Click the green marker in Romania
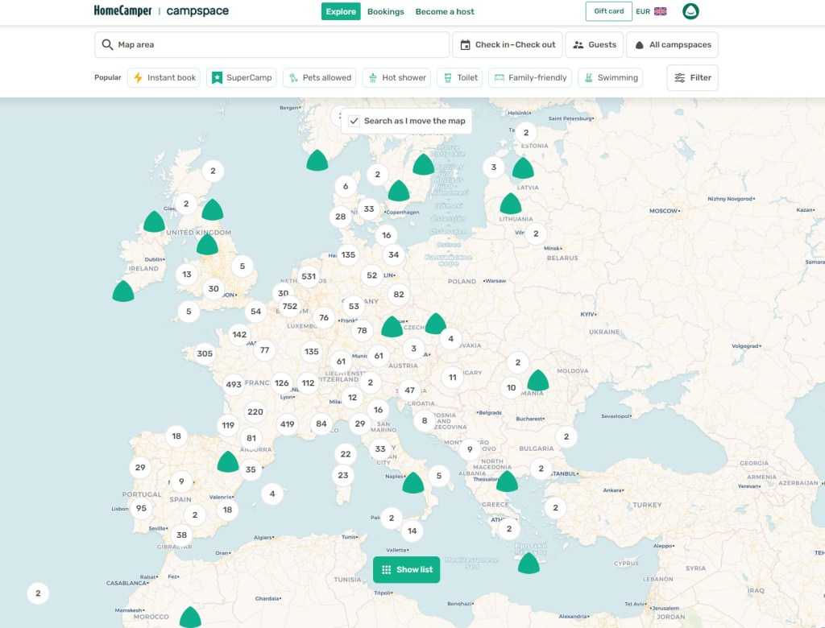The width and height of the screenshot is (825, 628). click(x=537, y=380)
